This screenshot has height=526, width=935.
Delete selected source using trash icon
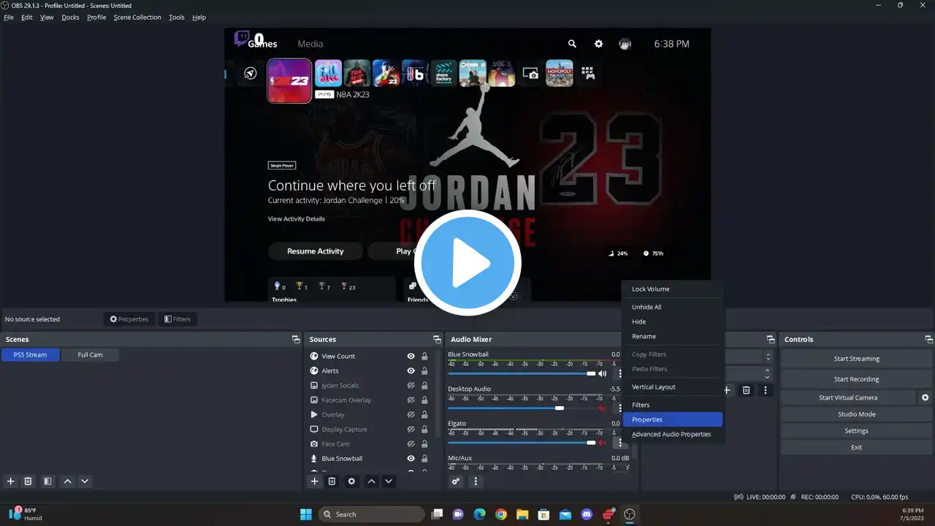(x=332, y=481)
